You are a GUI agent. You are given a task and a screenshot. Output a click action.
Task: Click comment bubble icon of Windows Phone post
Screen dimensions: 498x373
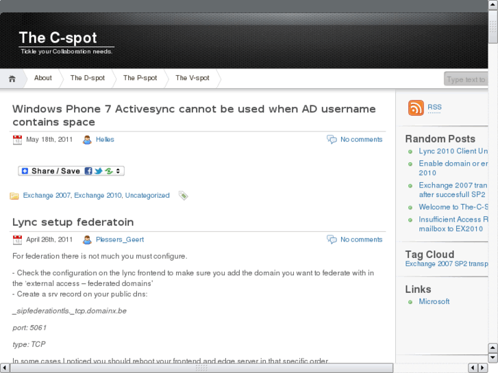(x=332, y=140)
